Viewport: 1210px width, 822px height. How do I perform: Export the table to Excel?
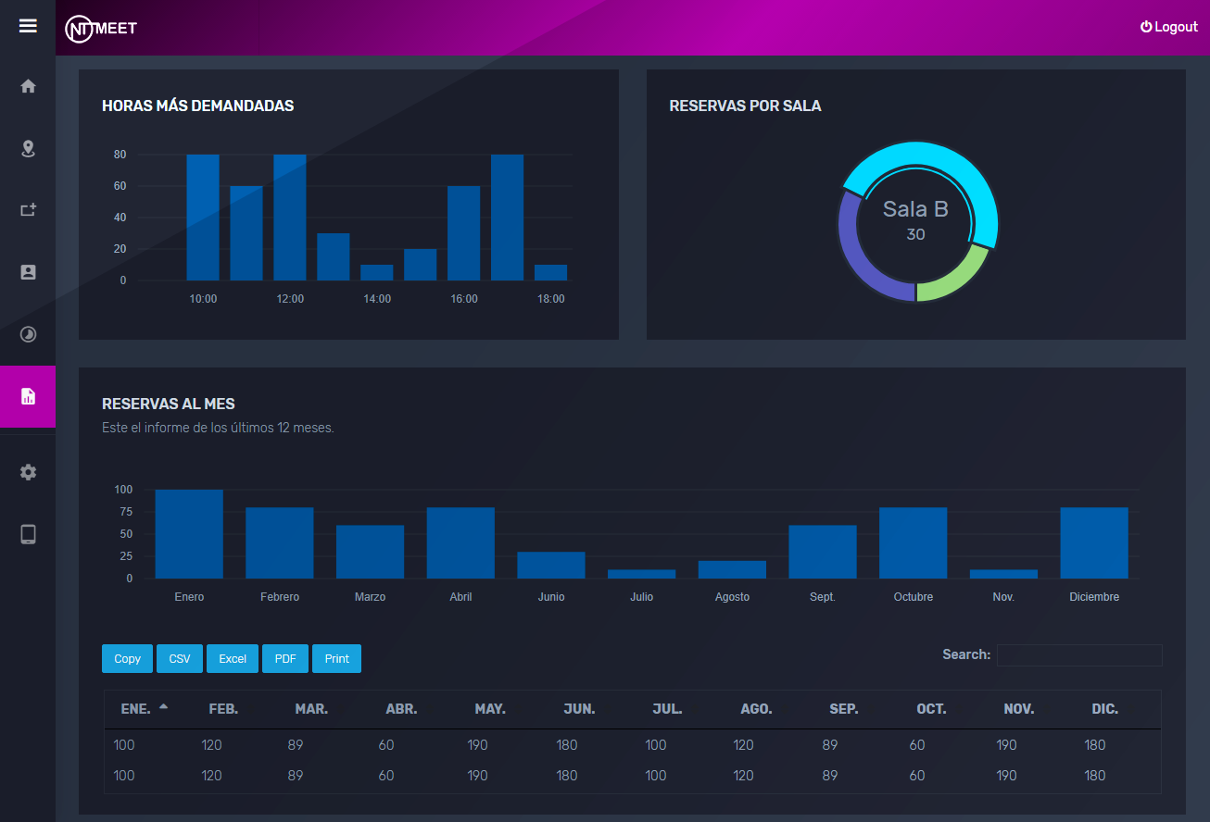coord(233,659)
